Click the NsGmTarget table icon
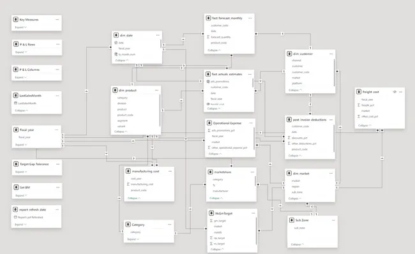The height and width of the screenshot is (254, 415). 211,213
